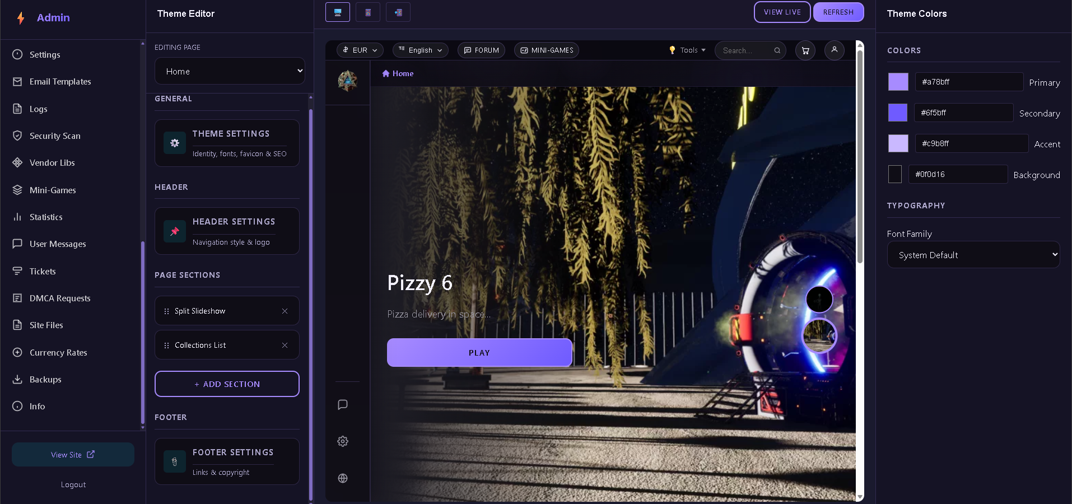
Task: Open the Editing Page dropdown showing Home
Action: [230, 71]
